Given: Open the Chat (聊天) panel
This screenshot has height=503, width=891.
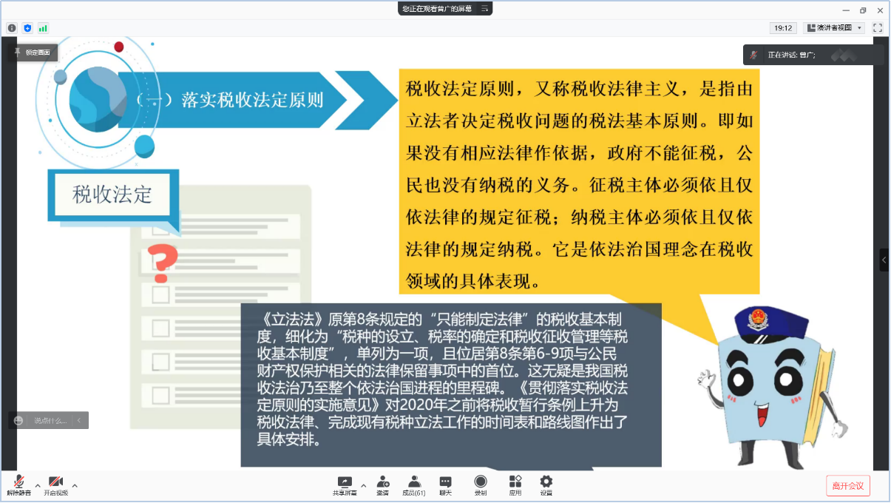Looking at the screenshot, I should pos(445,485).
